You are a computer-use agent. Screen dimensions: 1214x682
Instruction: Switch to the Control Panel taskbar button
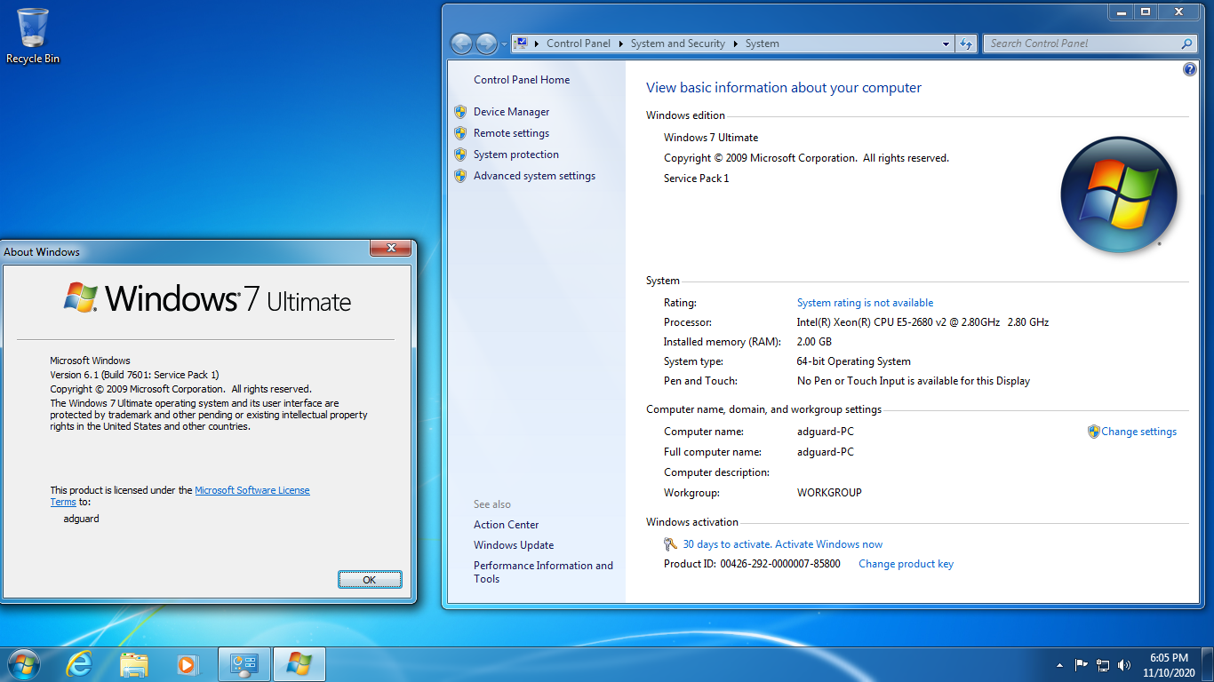244,664
